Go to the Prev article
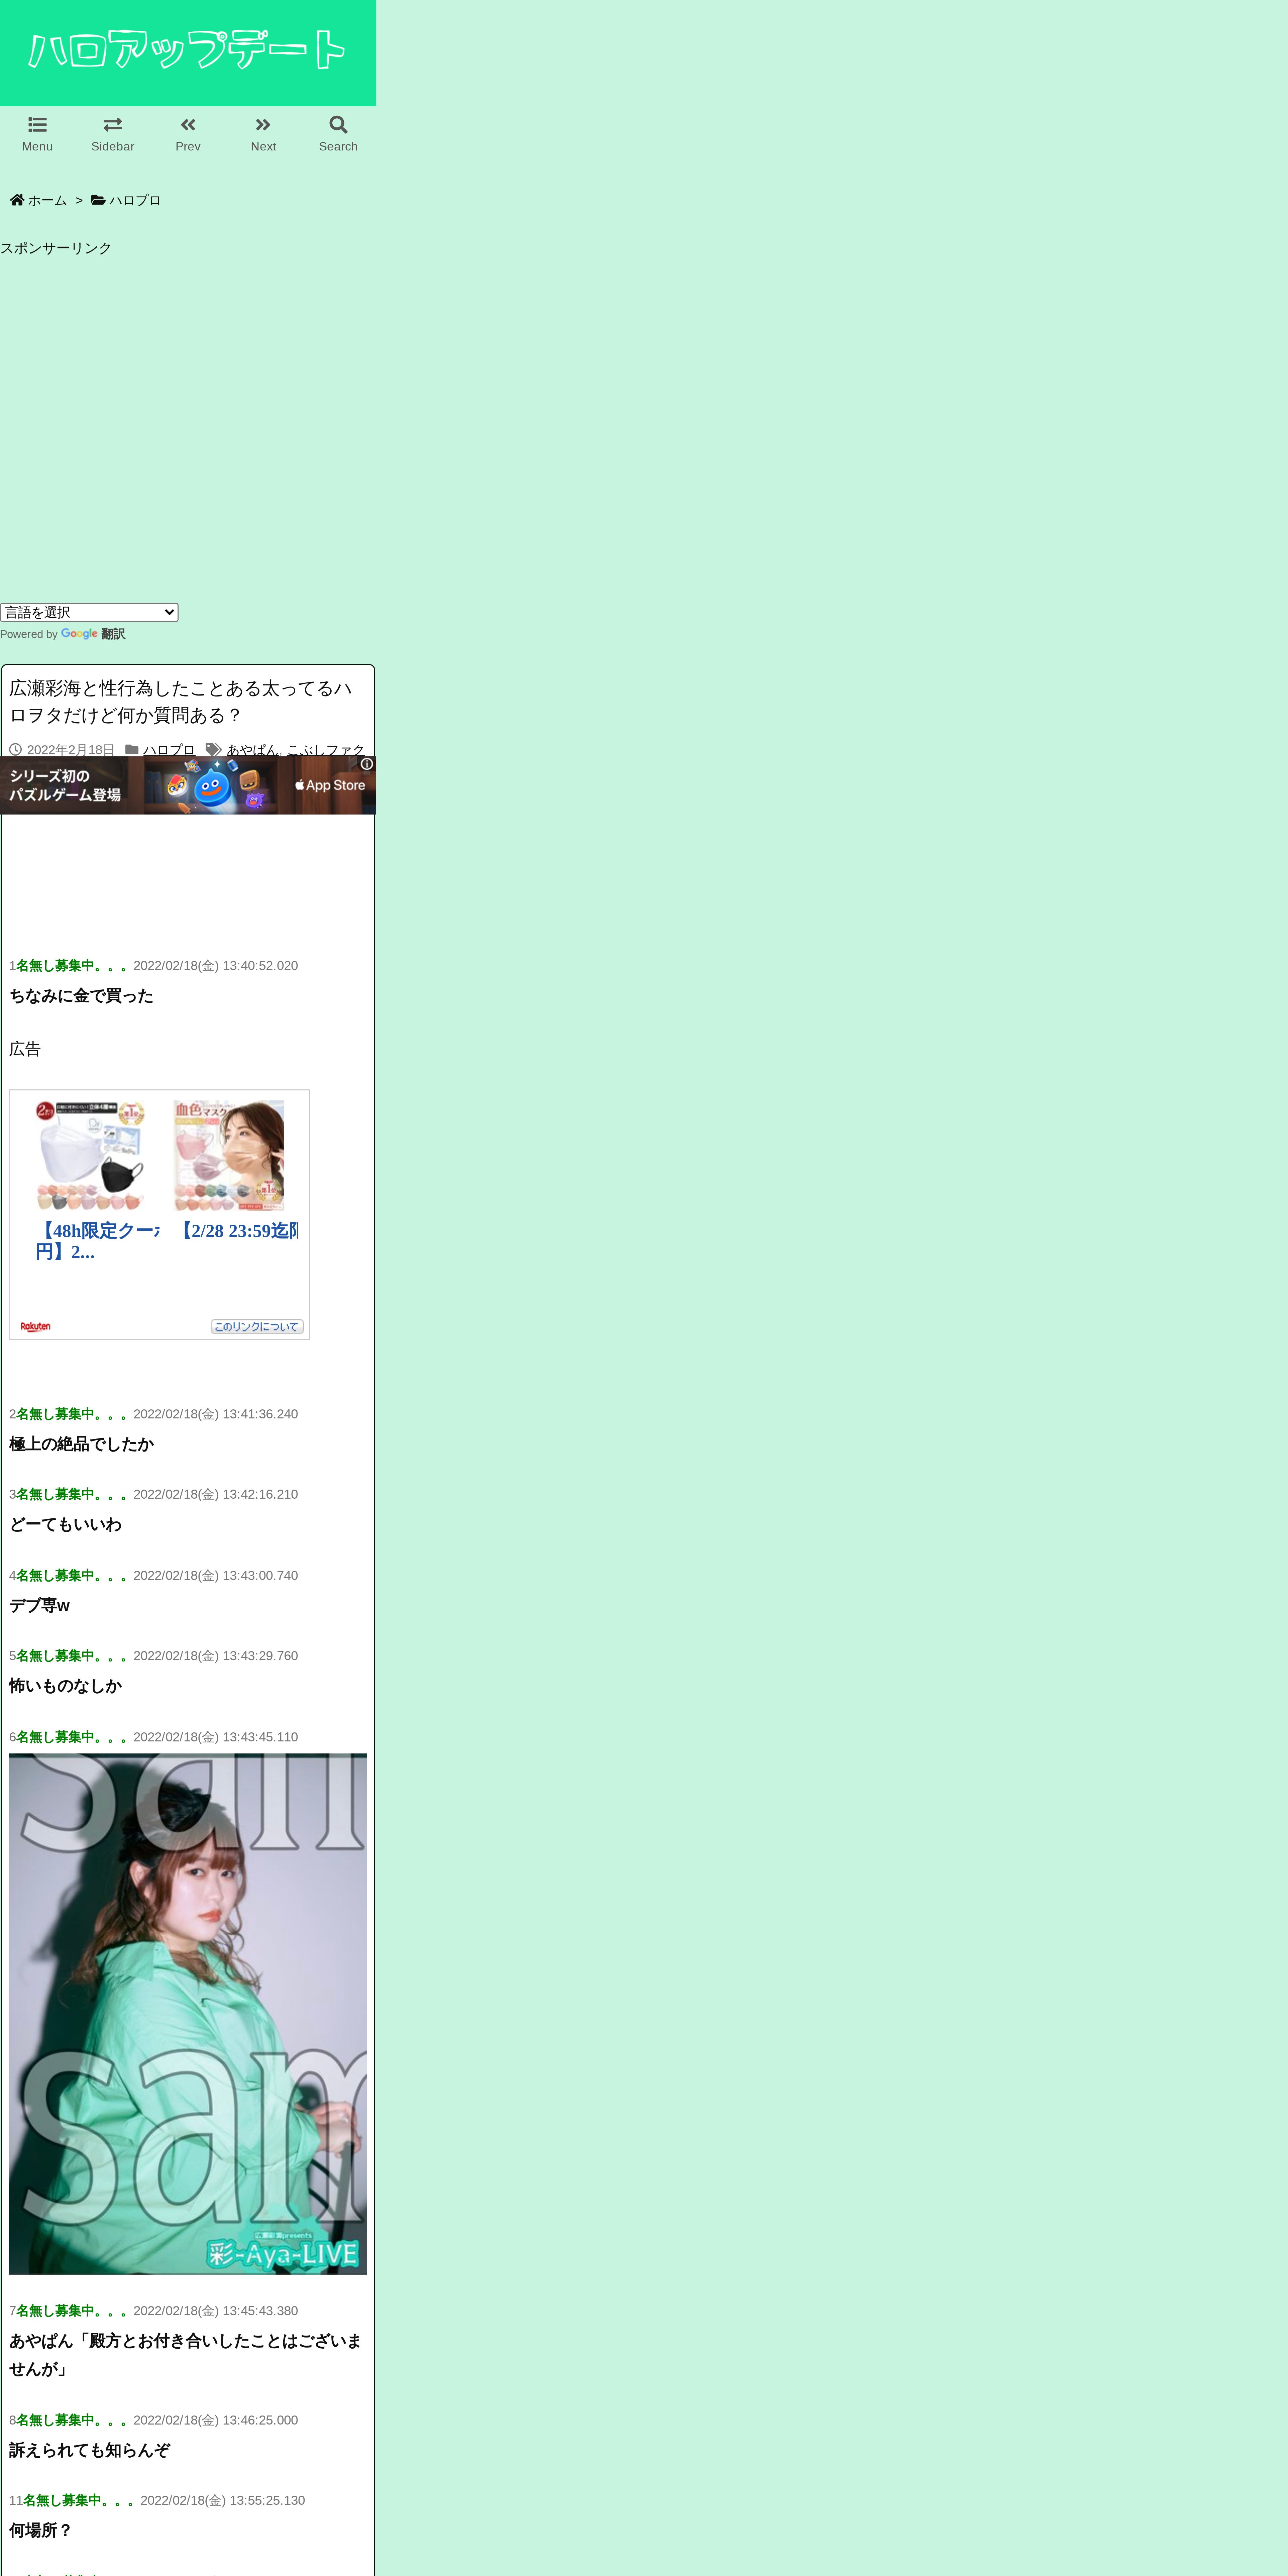 [188, 134]
